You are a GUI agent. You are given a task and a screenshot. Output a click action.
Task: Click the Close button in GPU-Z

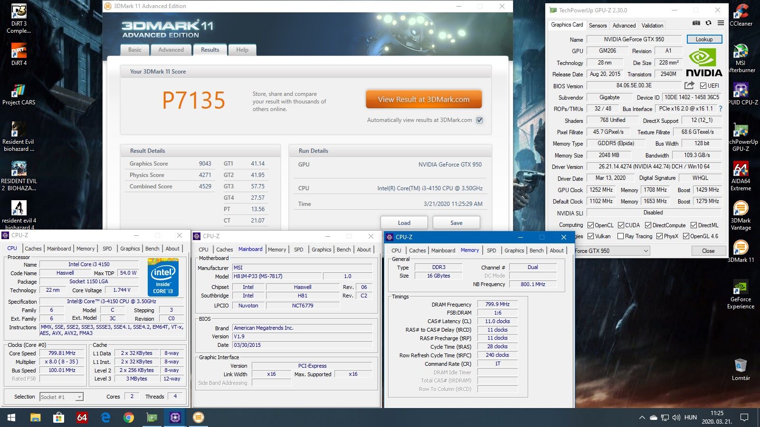click(x=708, y=251)
